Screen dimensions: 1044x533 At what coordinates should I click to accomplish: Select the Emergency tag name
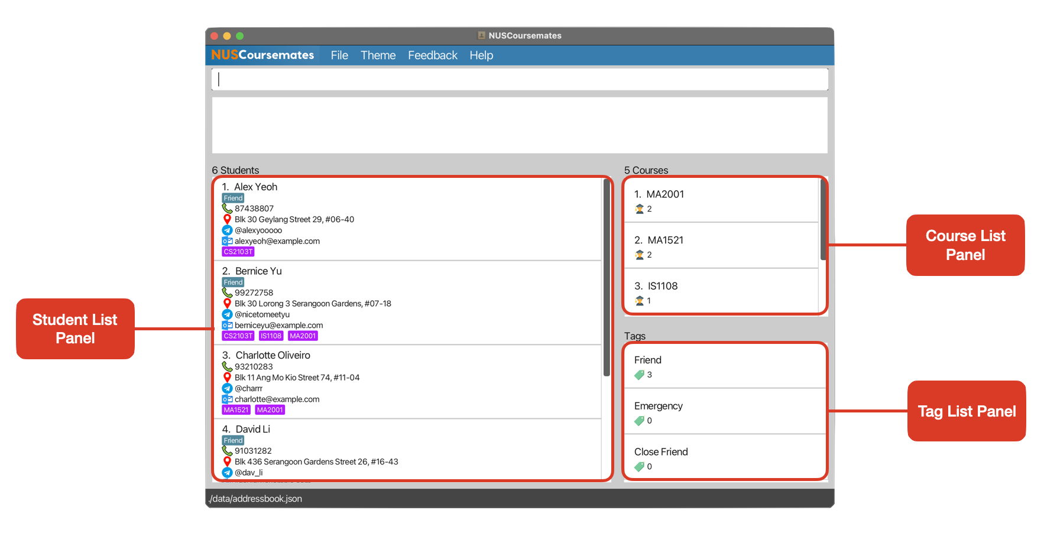(658, 406)
